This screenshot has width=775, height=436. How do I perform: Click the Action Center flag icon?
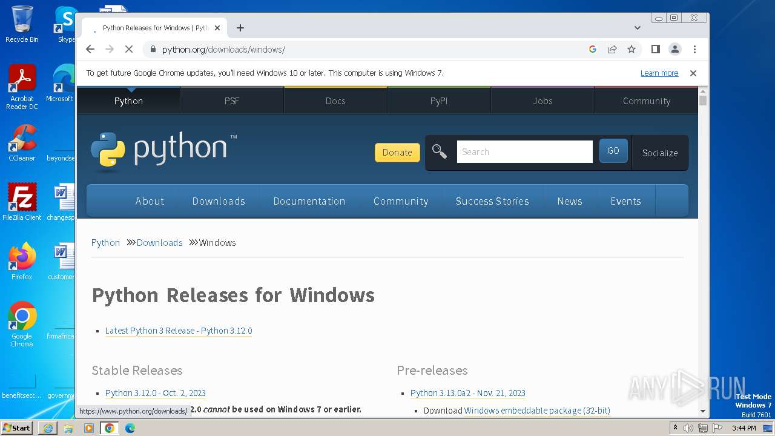tap(717, 428)
